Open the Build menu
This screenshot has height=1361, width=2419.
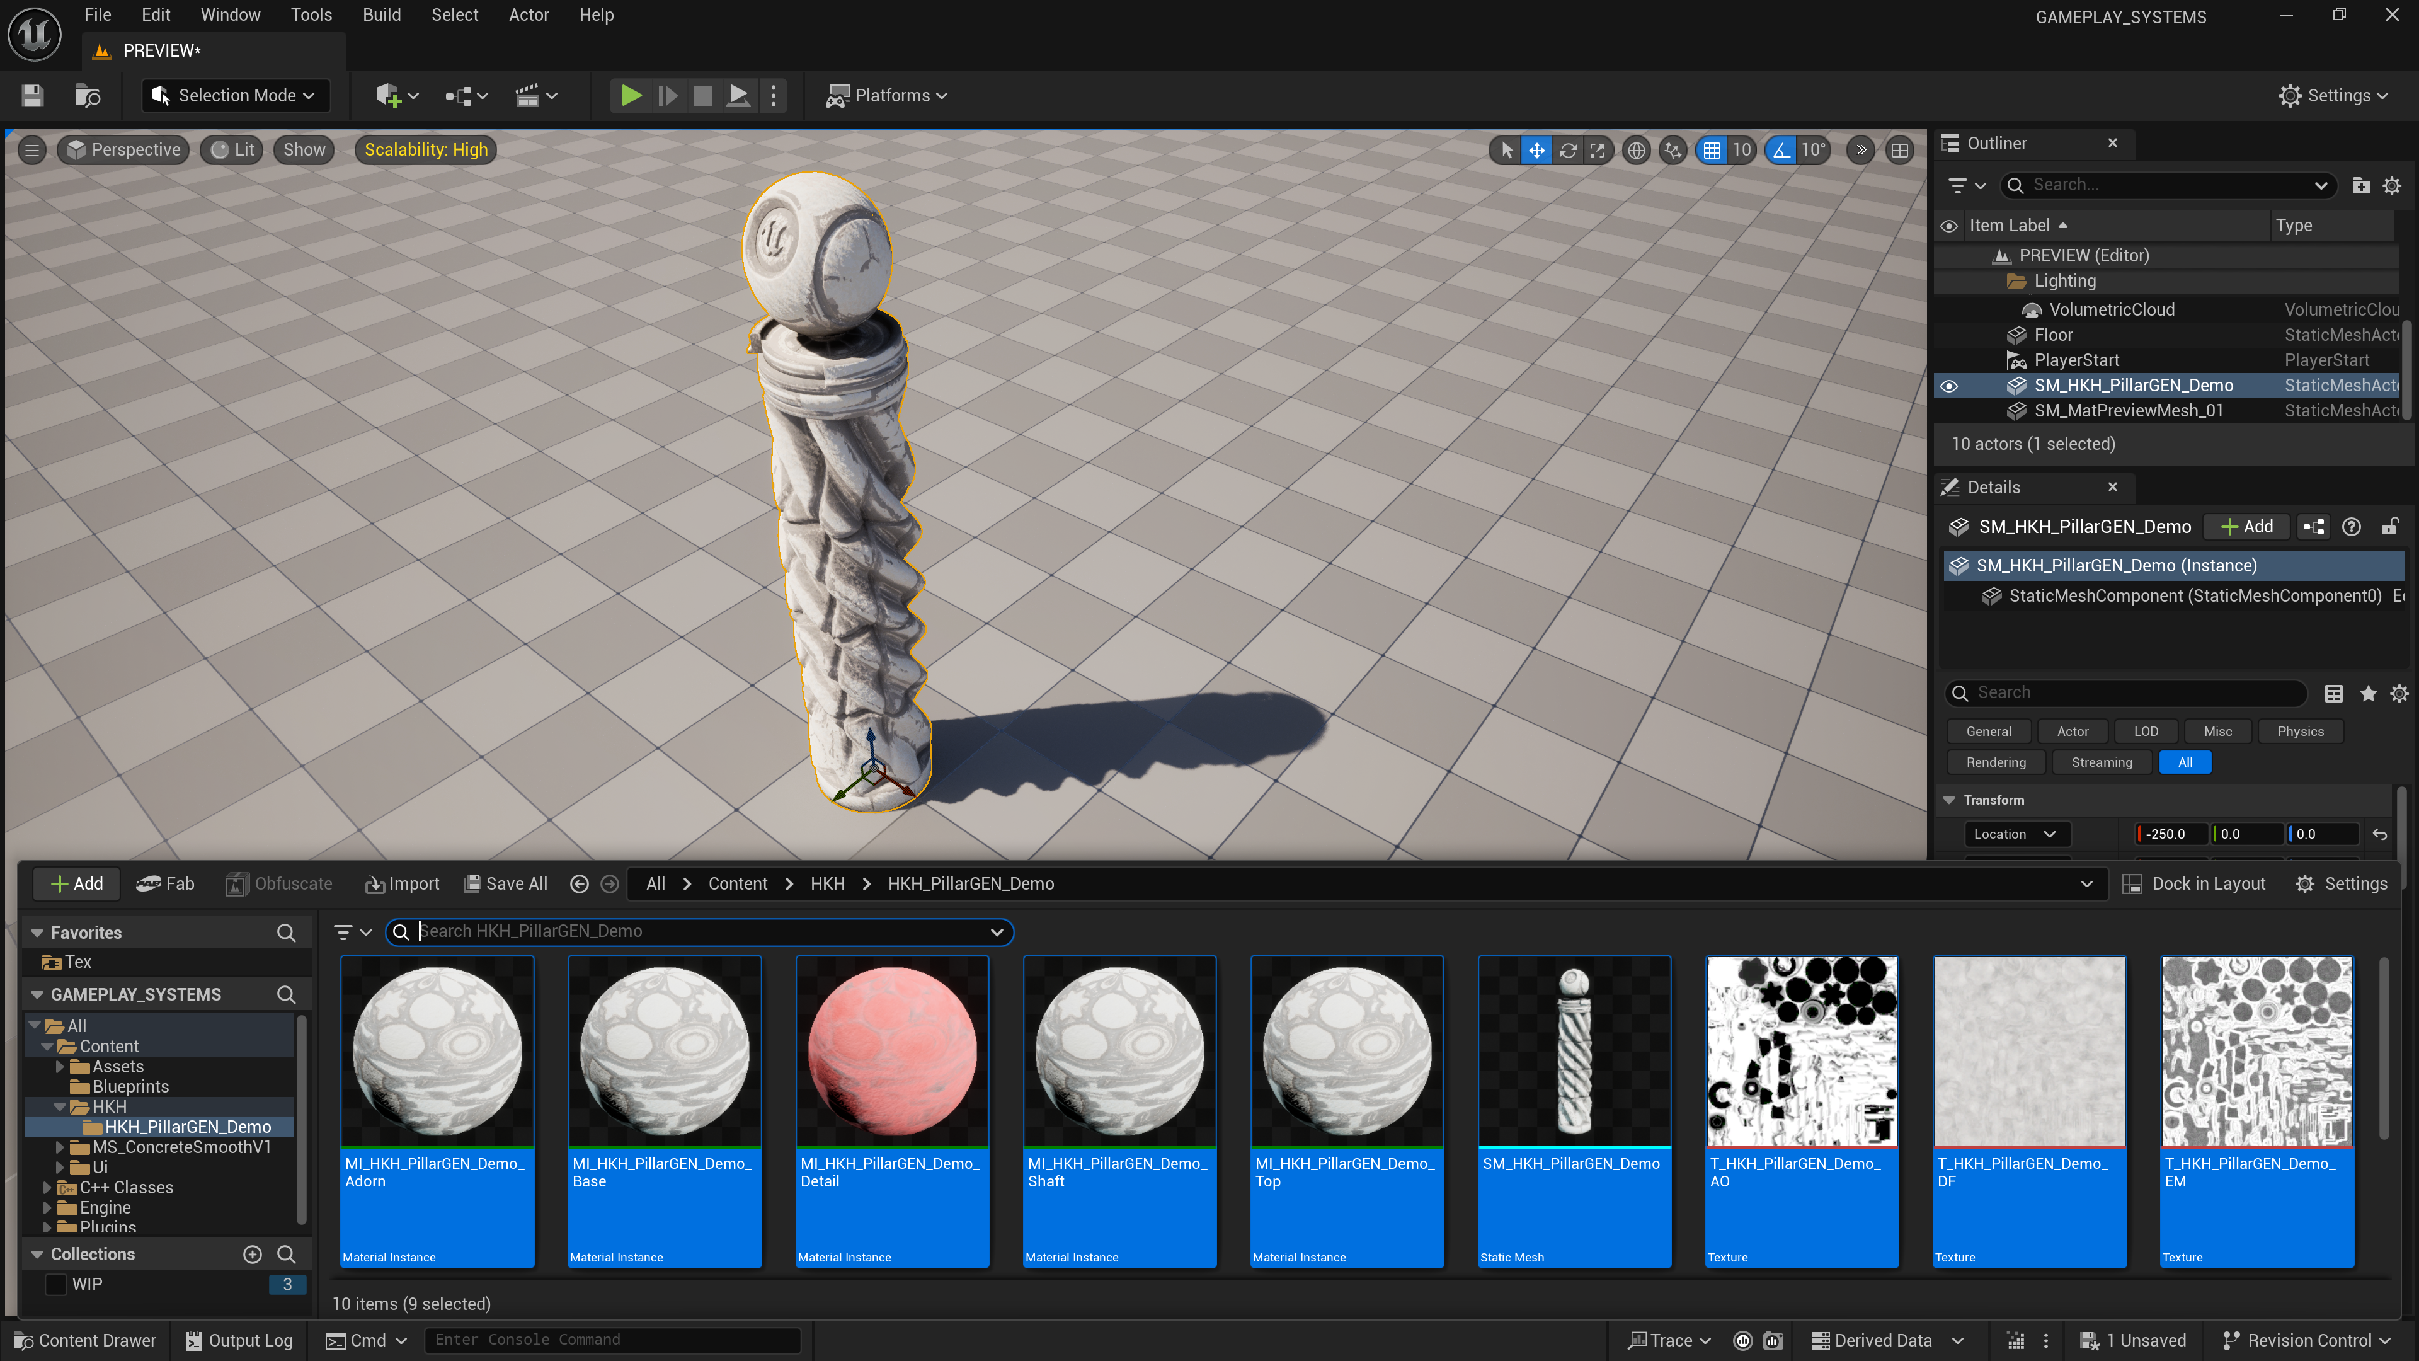(x=381, y=15)
